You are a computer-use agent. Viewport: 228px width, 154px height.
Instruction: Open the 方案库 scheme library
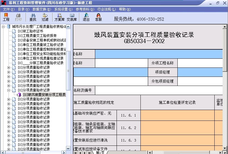59,17
